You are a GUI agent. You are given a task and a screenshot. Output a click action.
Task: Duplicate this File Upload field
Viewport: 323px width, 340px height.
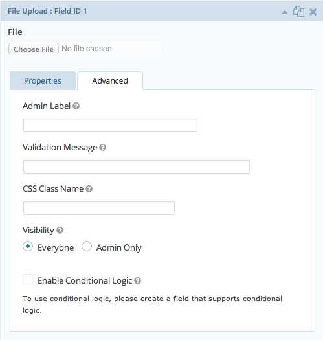[298, 12]
